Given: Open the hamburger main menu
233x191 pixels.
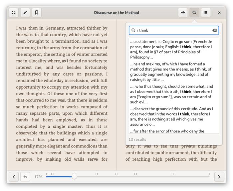Looking at the screenshot, I should coord(206,13).
